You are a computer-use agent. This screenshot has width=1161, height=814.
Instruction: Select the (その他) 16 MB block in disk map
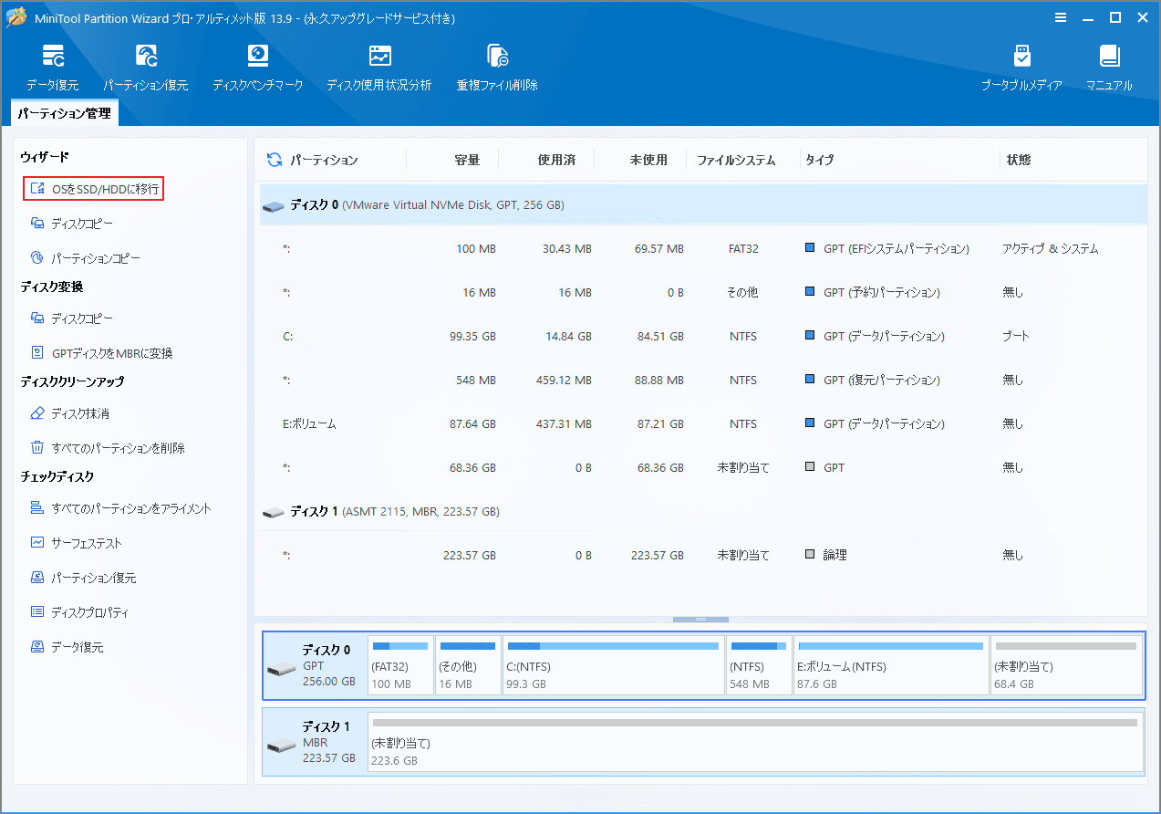coord(468,665)
